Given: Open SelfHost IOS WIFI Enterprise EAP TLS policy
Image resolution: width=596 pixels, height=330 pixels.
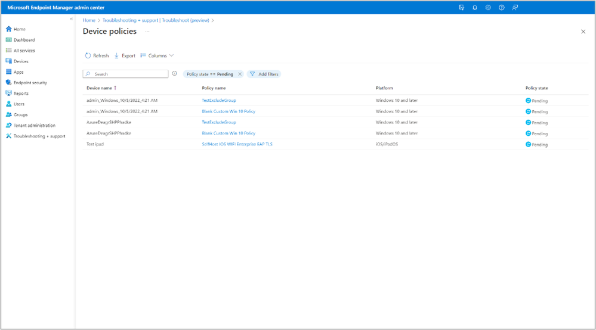Looking at the screenshot, I should coord(237,145).
